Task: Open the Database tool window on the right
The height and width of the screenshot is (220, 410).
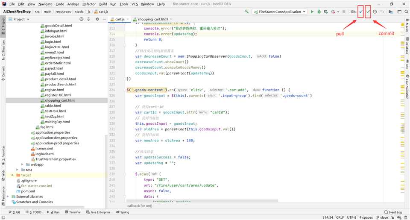Action: tap(407, 46)
